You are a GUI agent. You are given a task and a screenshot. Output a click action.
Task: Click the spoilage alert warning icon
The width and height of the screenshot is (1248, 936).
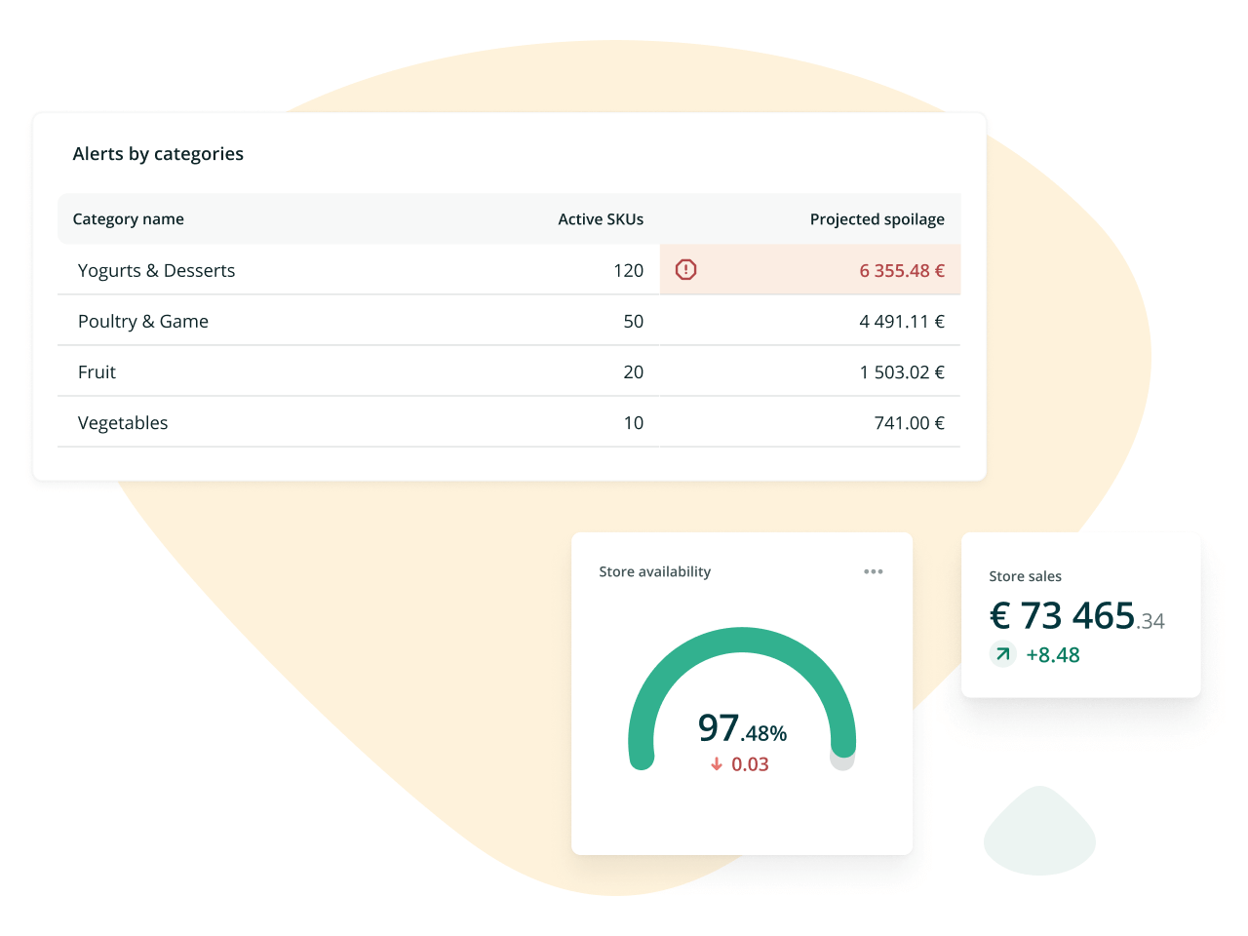tap(685, 270)
